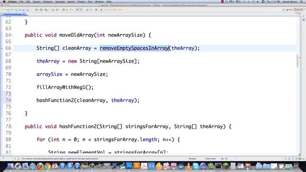Open the Run dropdown arrow
The height and width of the screenshot is (172, 306).
[x=43, y=10]
